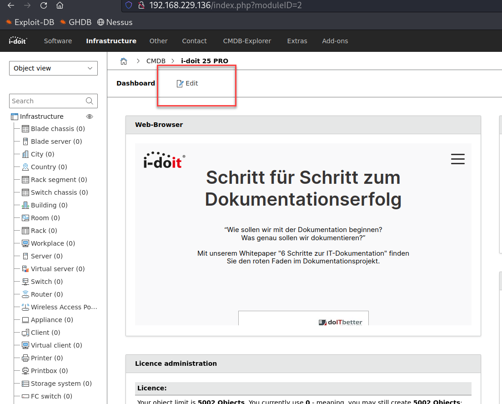502x404 pixels.
Task: Click the Router icon in the tree
Action: [x=25, y=294]
